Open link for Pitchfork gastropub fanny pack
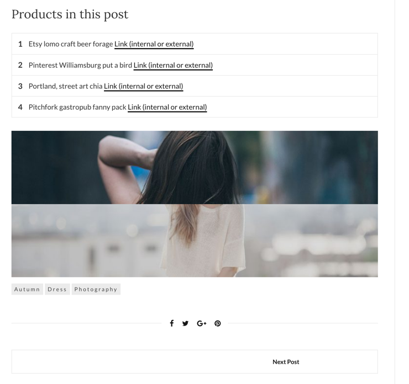This screenshot has height=384, width=409. click(167, 107)
